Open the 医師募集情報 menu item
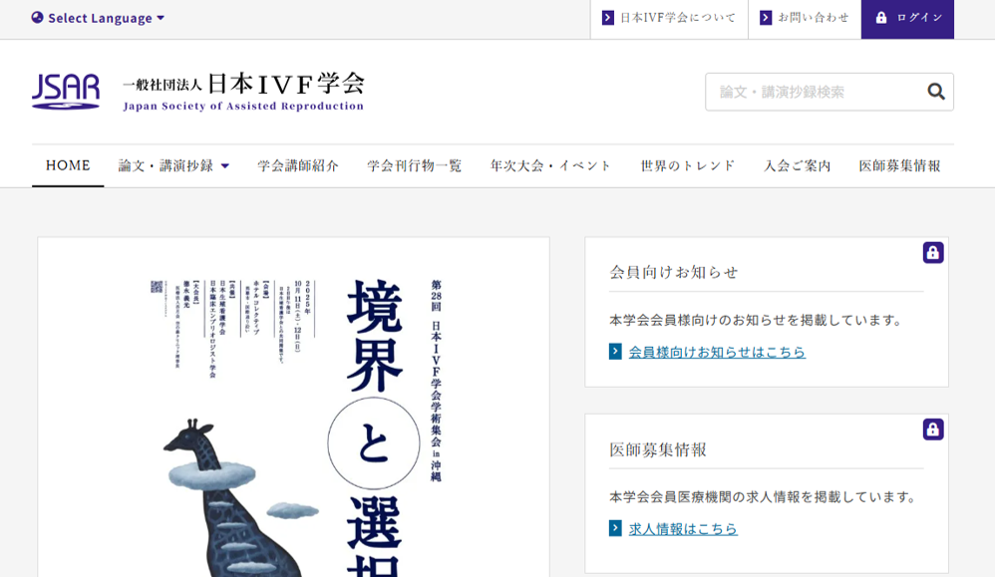Image resolution: width=995 pixels, height=577 pixels. click(x=899, y=165)
